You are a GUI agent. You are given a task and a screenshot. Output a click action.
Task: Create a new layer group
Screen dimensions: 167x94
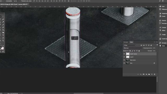(x=149, y=74)
